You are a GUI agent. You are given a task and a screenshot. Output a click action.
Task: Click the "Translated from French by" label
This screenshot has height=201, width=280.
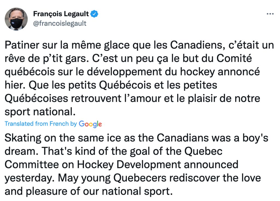41,124
